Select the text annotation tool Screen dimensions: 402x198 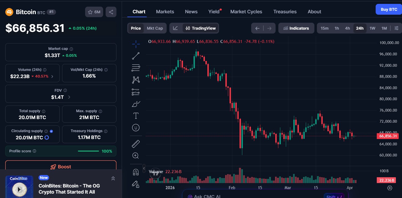(x=136, y=115)
